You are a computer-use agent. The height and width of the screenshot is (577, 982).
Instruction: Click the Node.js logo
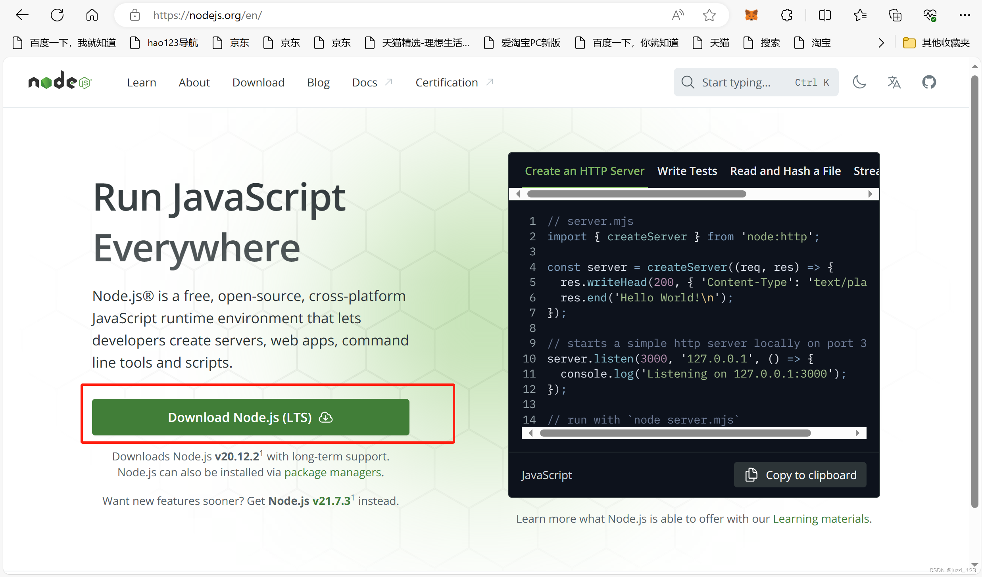click(x=60, y=81)
